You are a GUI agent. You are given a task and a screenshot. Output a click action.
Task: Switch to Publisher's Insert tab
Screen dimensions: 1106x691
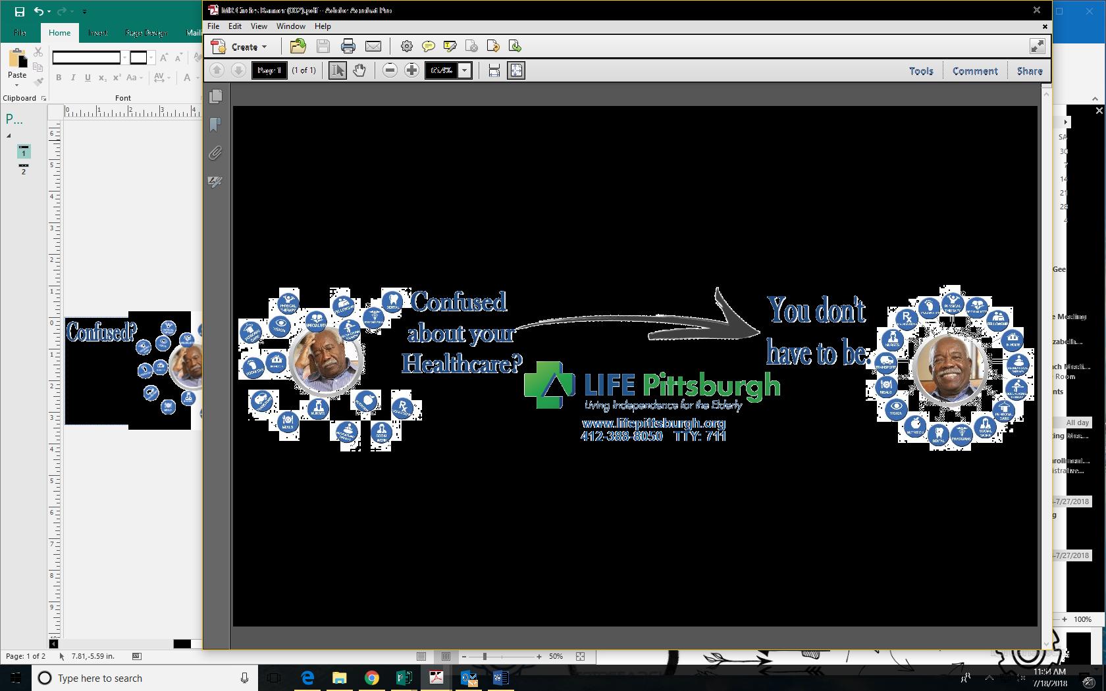click(x=98, y=33)
